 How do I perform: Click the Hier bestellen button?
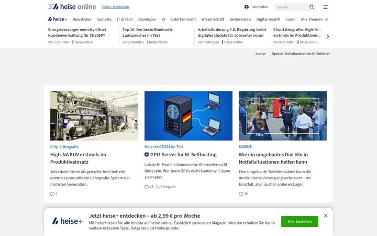click(300, 221)
